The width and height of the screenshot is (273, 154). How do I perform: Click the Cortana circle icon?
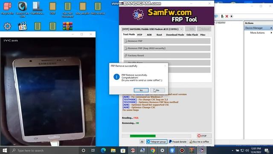click(84, 150)
